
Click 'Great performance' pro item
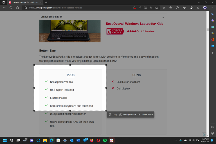coord(61,82)
